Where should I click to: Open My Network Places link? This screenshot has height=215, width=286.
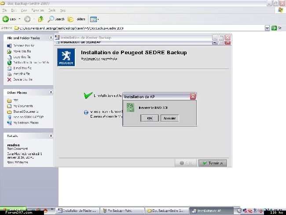click(26, 122)
